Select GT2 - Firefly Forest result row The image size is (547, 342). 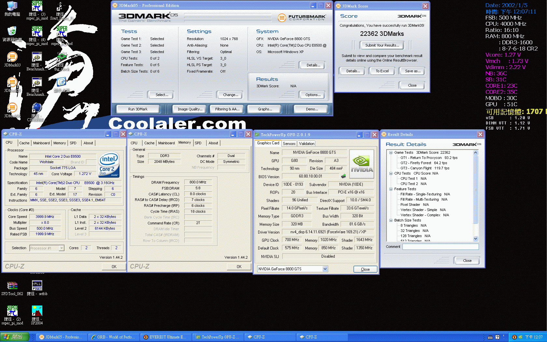(424, 163)
